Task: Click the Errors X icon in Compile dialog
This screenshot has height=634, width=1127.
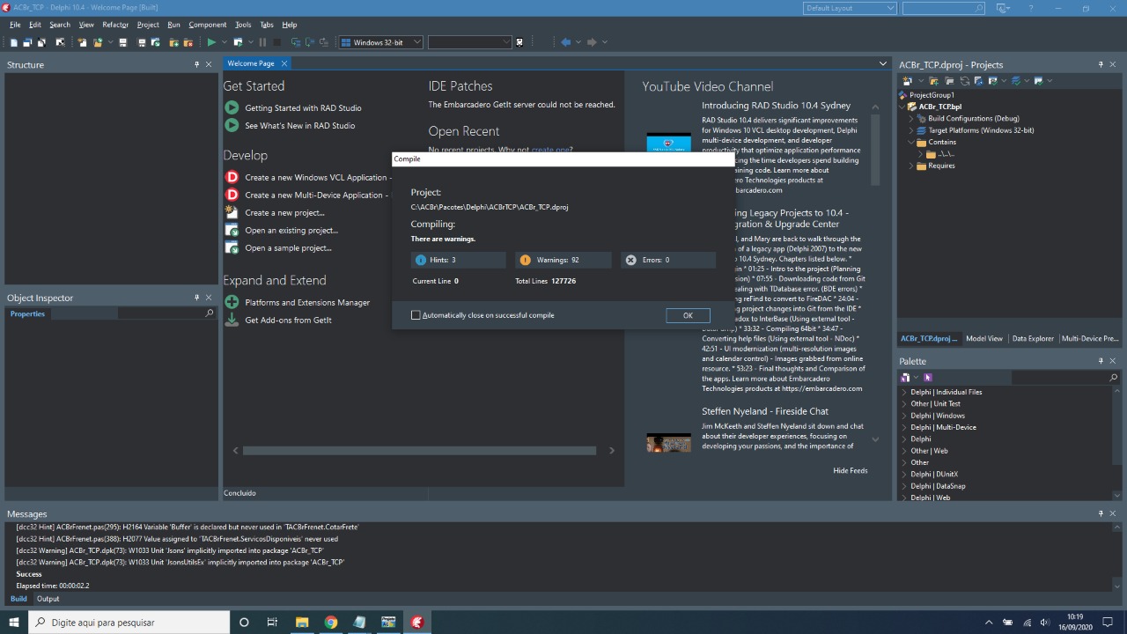Action: 630,260
